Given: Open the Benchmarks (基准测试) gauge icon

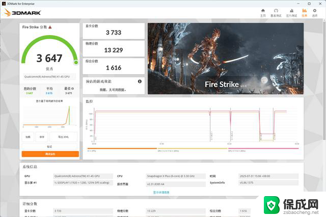Looking at the screenshot, I should [x=276, y=11].
